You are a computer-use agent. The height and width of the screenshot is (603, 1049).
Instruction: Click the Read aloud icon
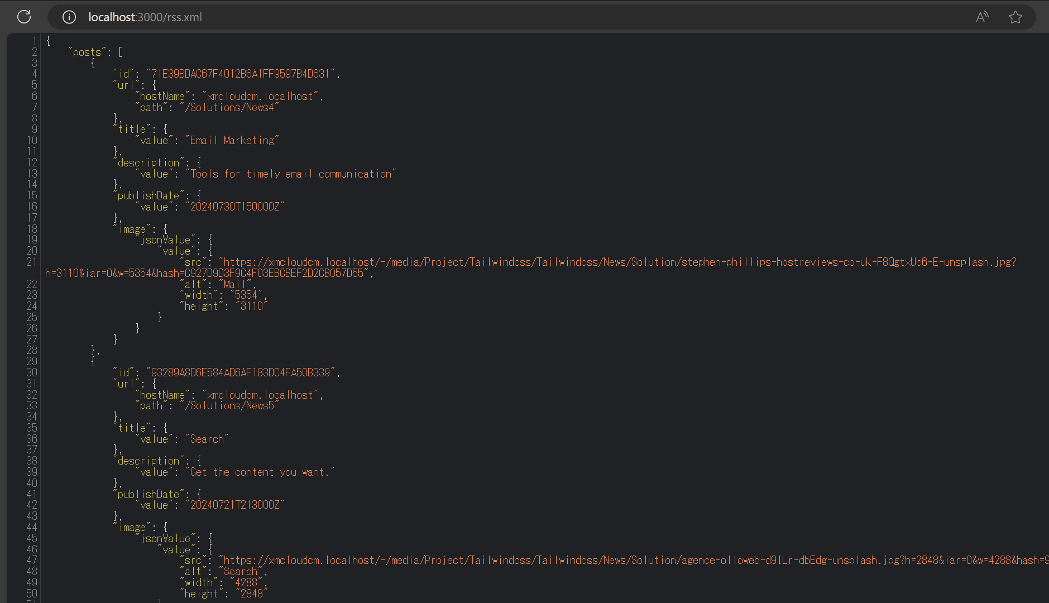coord(982,17)
